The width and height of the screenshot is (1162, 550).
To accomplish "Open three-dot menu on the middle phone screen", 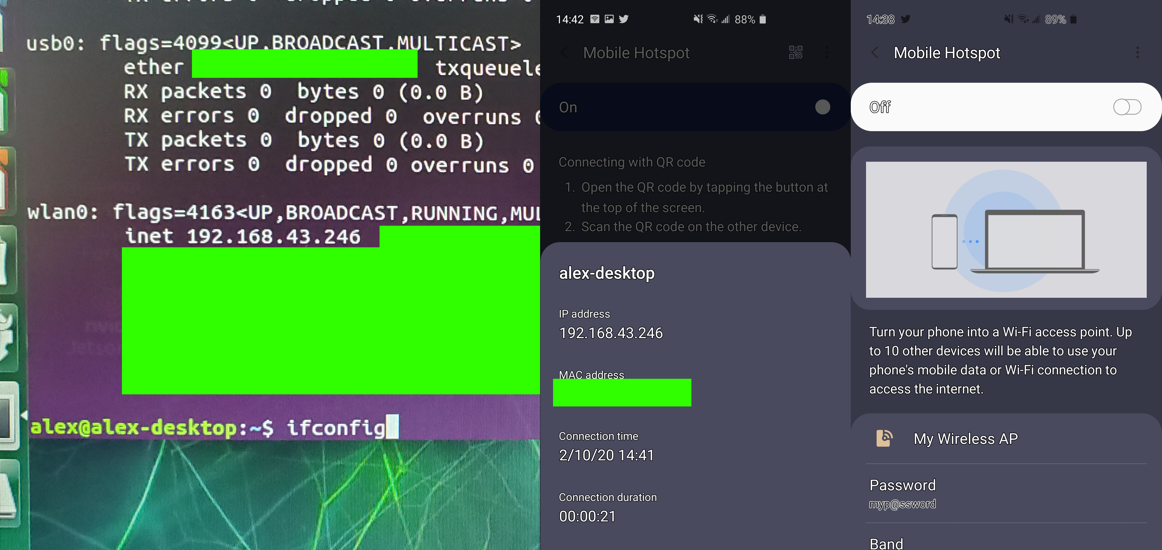I will tap(826, 52).
